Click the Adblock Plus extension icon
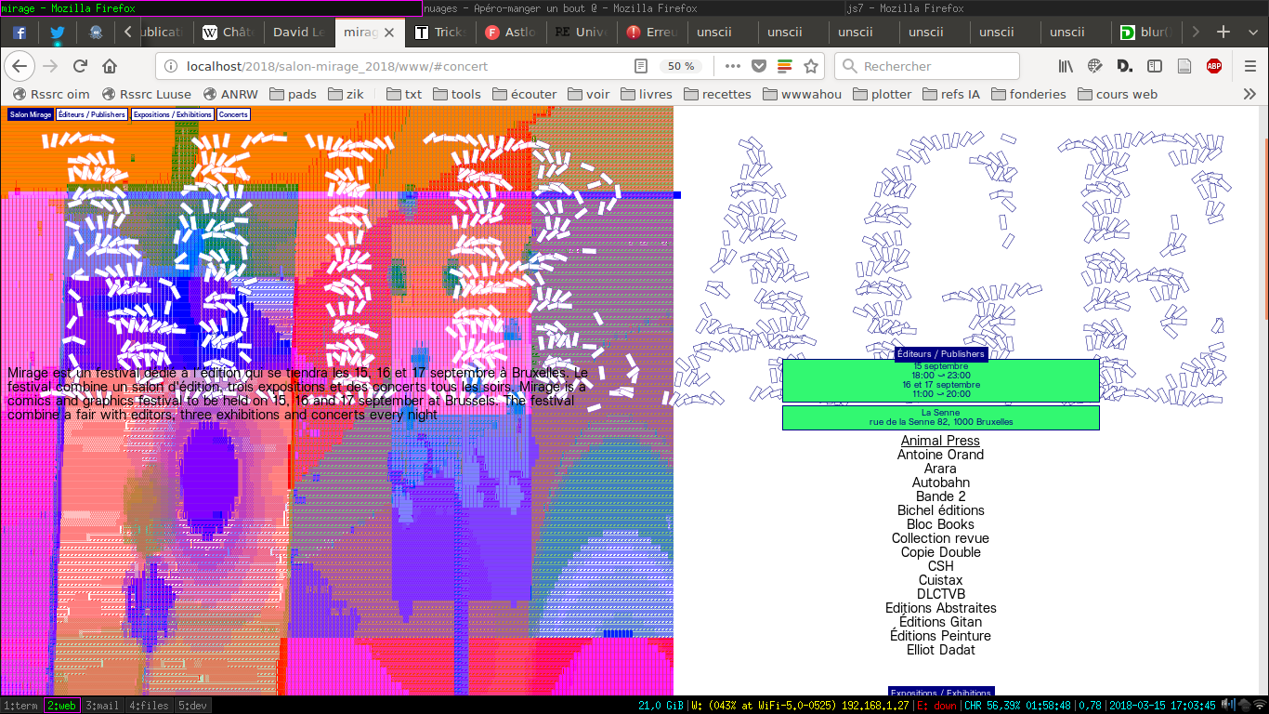 click(1214, 66)
